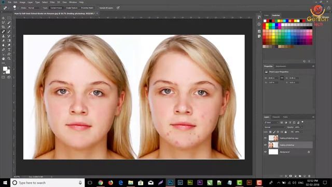The height and width of the screenshot is (187, 332).
Task: Add a layer mask
Action: [x=290, y=176]
